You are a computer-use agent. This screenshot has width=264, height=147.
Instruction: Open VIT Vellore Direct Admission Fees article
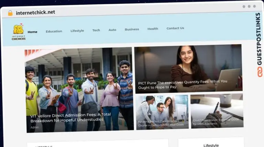coord(70,118)
